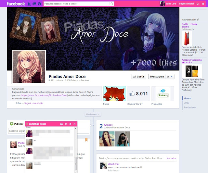Click the search magnifier button
Viewport: 208px width, 173px height.
tap(112, 4)
